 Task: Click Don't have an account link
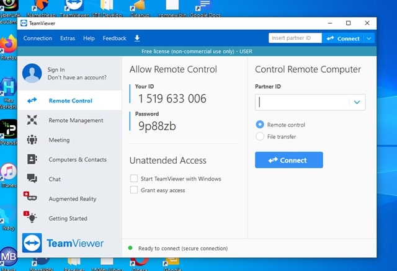(x=77, y=78)
